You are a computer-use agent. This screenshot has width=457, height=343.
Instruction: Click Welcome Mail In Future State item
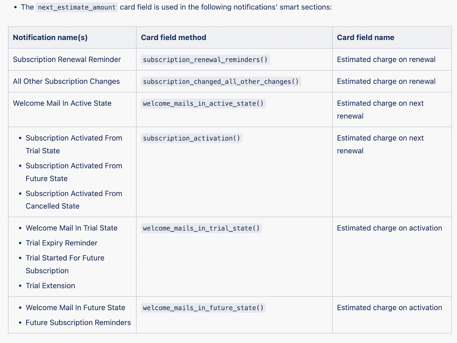[x=75, y=308]
